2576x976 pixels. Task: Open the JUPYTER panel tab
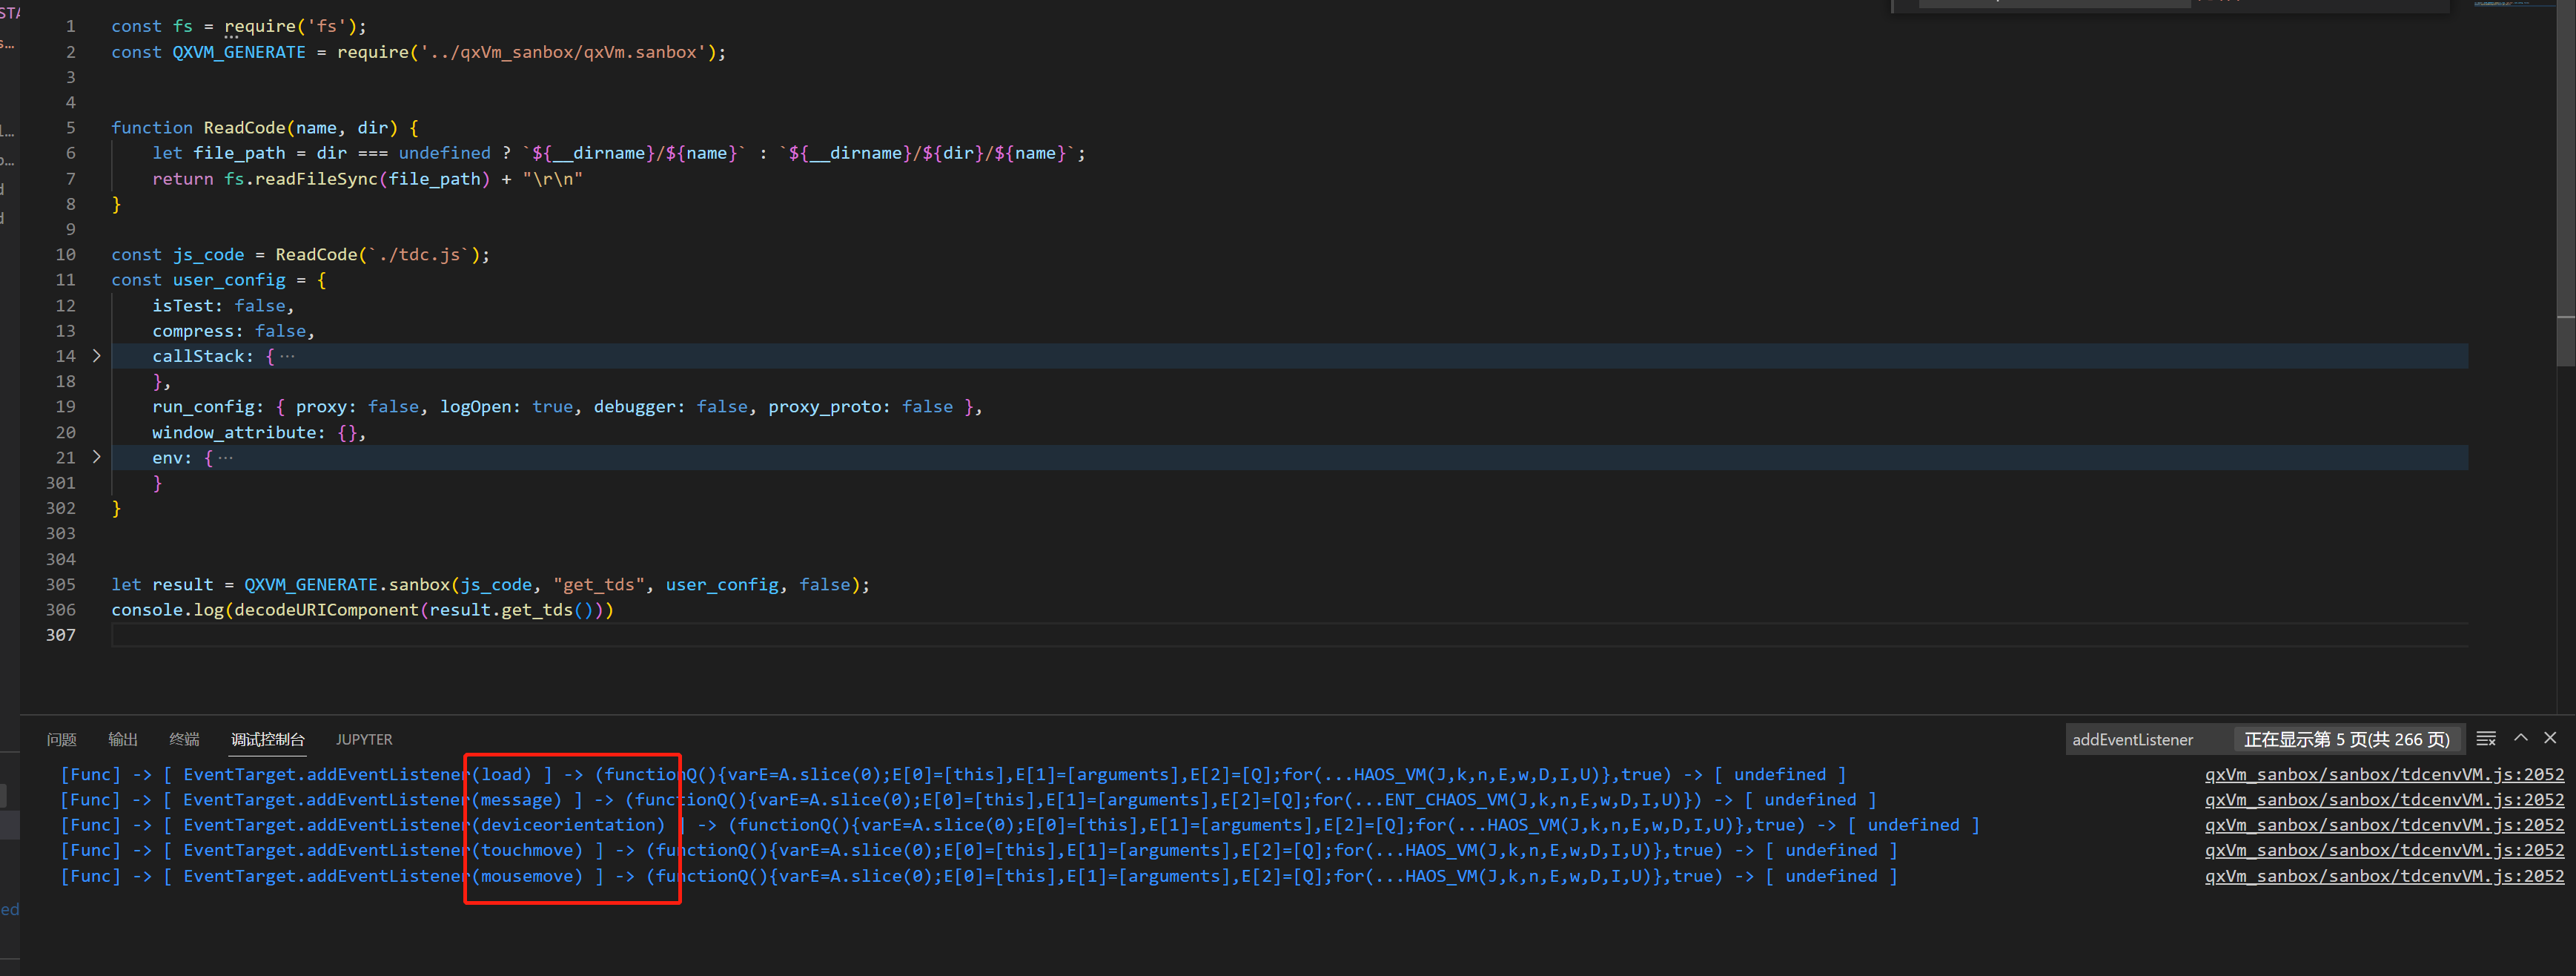point(364,739)
